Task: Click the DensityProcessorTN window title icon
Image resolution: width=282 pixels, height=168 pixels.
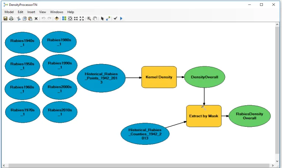Action: click(6, 5)
